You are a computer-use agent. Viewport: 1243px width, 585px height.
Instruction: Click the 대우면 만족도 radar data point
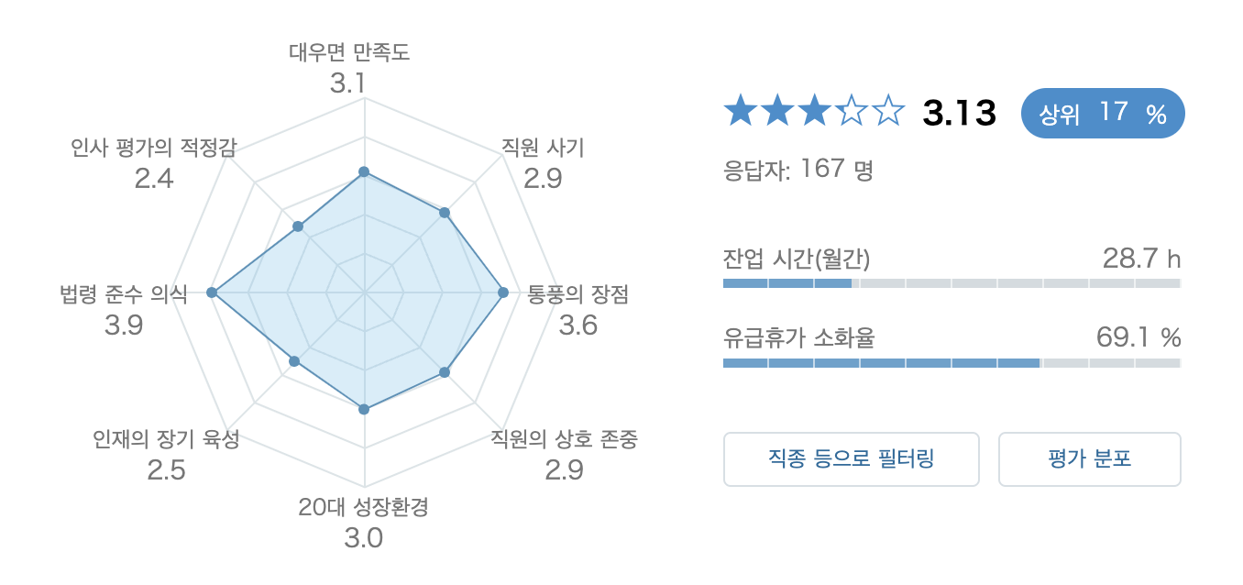364,171
